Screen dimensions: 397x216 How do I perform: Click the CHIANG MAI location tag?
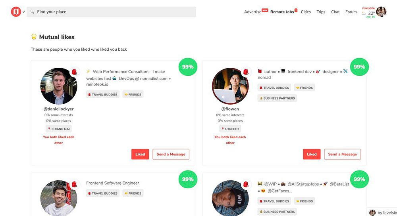59,129
